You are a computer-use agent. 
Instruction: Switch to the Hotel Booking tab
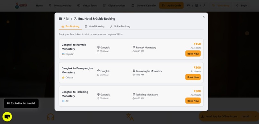95,27
